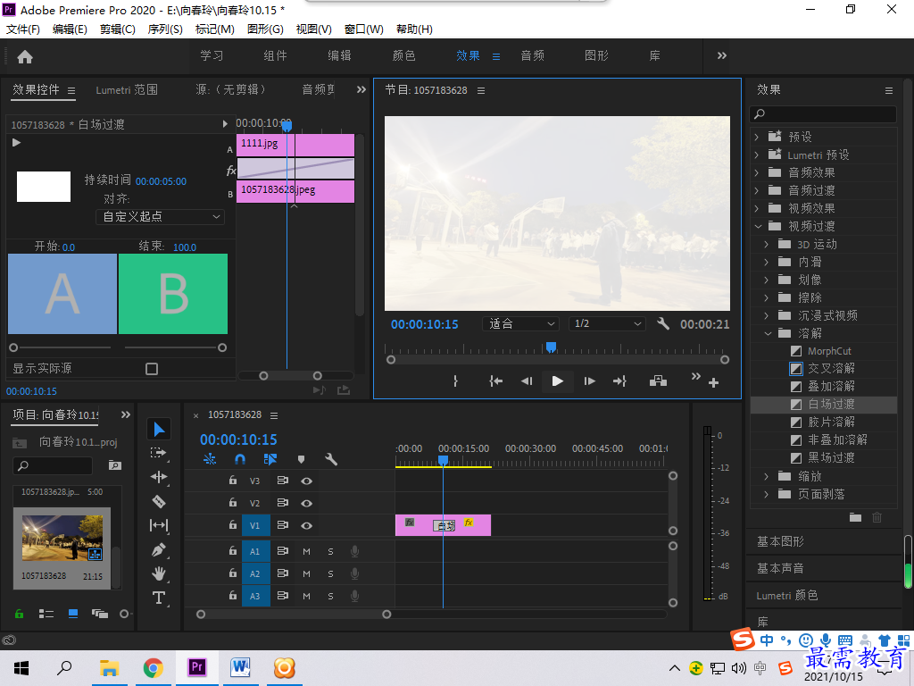The image size is (914, 686).
Task: Open the Lumetri Scopes tab
Action: coord(127,90)
